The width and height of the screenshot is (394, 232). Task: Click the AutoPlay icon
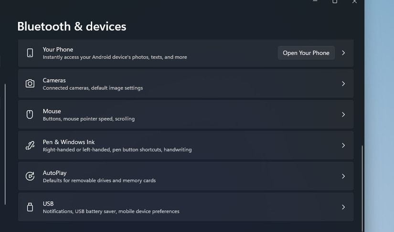(30, 176)
